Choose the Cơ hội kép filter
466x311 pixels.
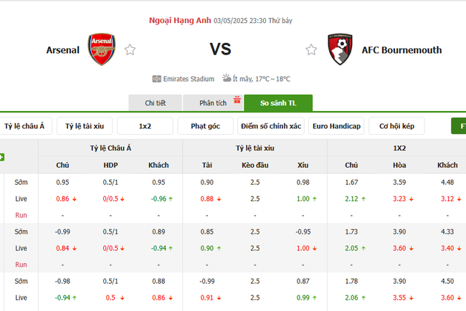(x=397, y=126)
